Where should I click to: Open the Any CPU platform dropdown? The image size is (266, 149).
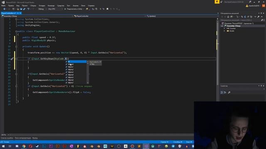(55, 9)
